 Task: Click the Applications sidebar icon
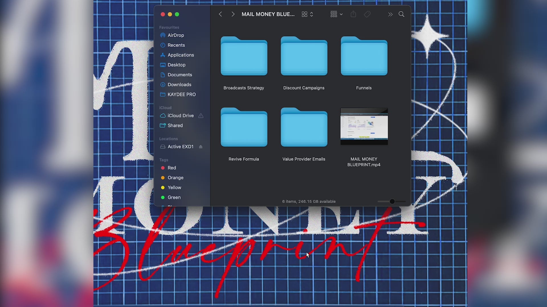(163, 55)
